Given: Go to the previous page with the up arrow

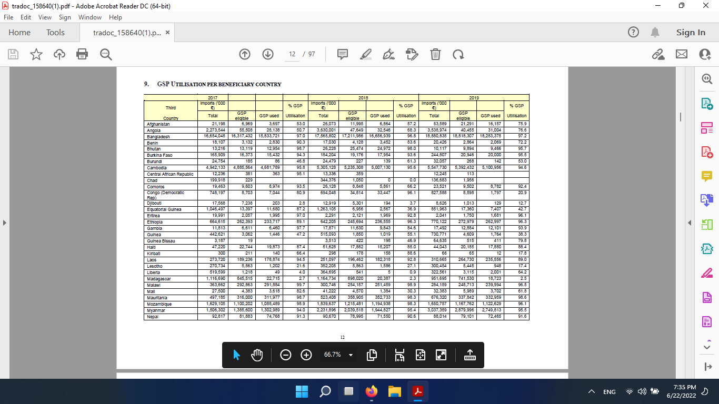Looking at the screenshot, I should click(245, 54).
